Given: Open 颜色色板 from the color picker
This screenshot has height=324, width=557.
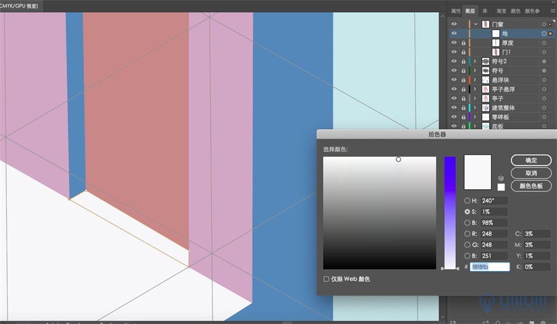Looking at the screenshot, I should click(x=531, y=186).
